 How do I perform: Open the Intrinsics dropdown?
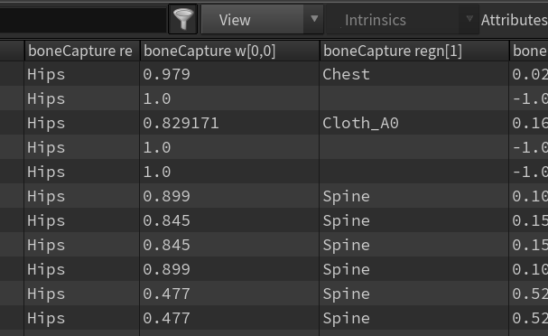[x=403, y=20]
